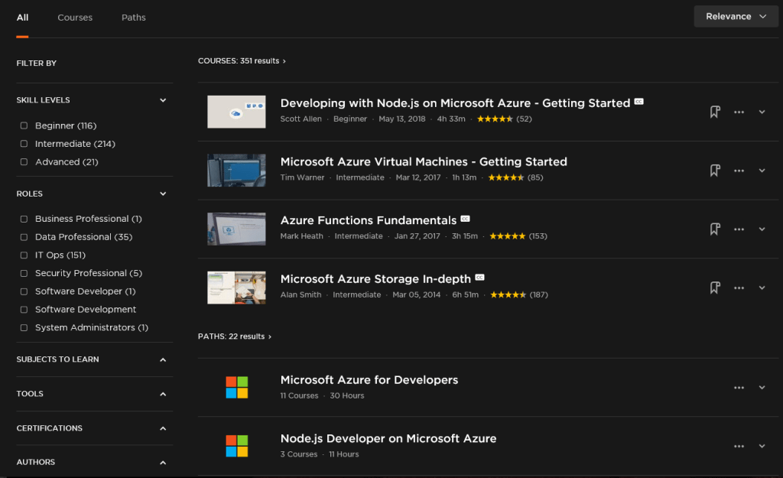Bookmark Microsoft Azure Virtual Machines course
This screenshot has height=478, width=783.
715,171
